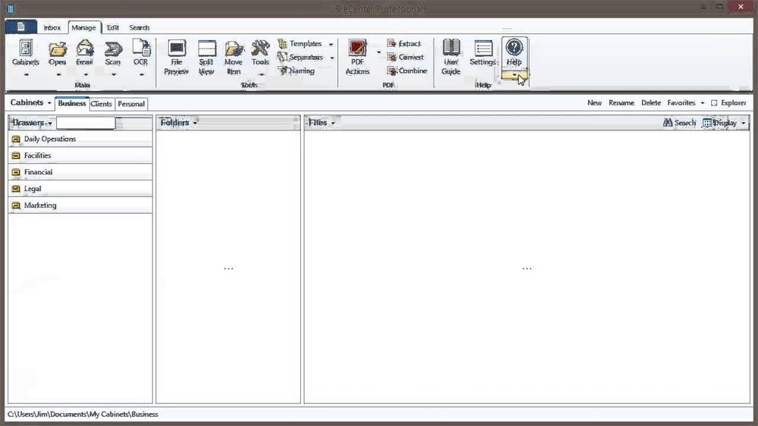This screenshot has height=426, width=758.
Task: Select the Legal drawer
Action: pyautogui.click(x=80, y=189)
